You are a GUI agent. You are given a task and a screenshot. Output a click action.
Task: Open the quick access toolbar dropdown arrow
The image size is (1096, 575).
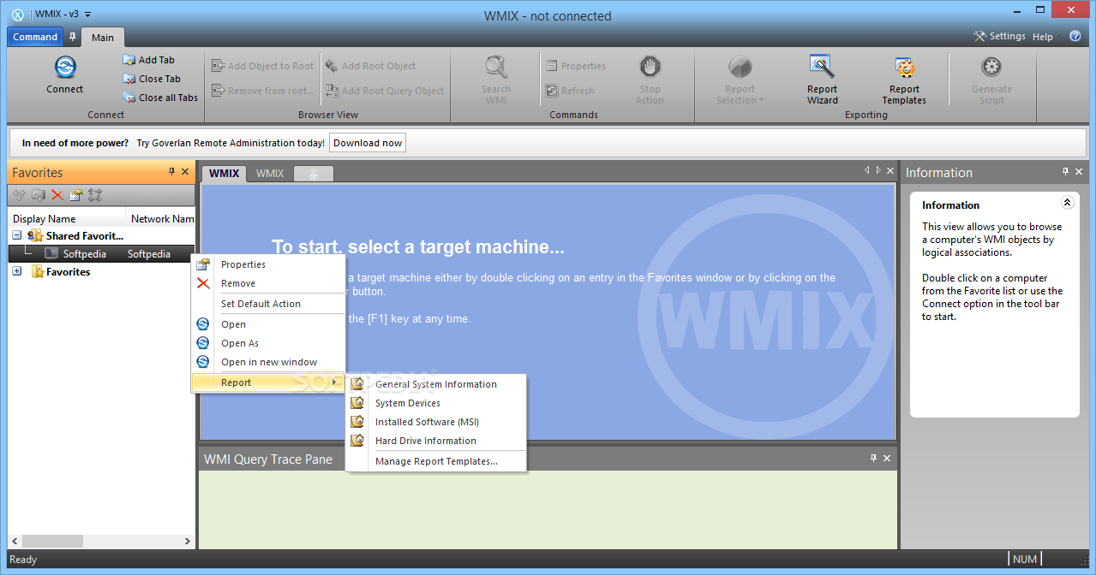point(88,15)
